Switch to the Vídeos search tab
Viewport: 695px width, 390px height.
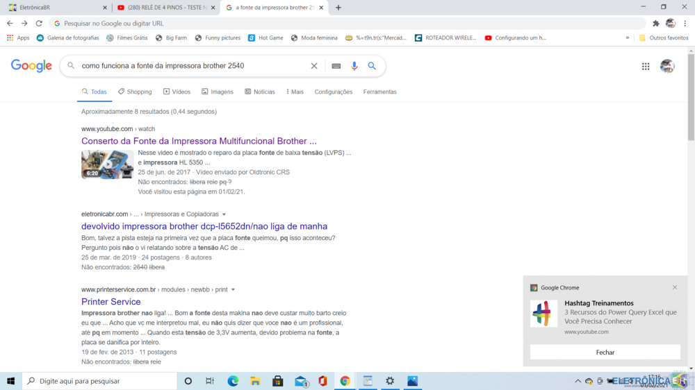[x=177, y=92]
